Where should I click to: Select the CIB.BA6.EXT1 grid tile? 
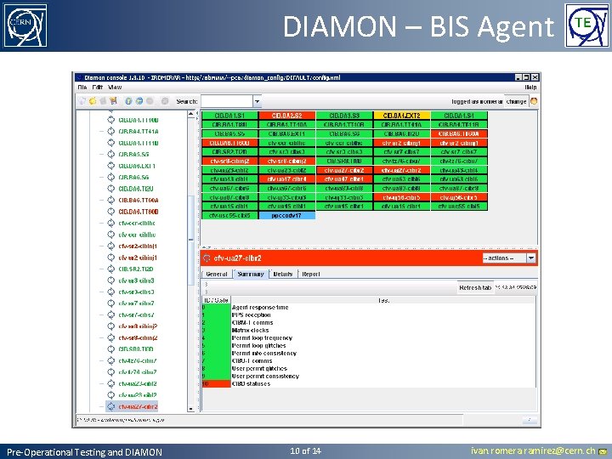[286, 133]
